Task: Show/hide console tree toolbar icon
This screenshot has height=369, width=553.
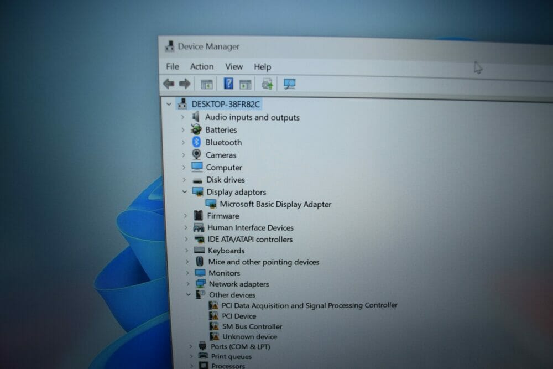Action: tap(207, 84)
